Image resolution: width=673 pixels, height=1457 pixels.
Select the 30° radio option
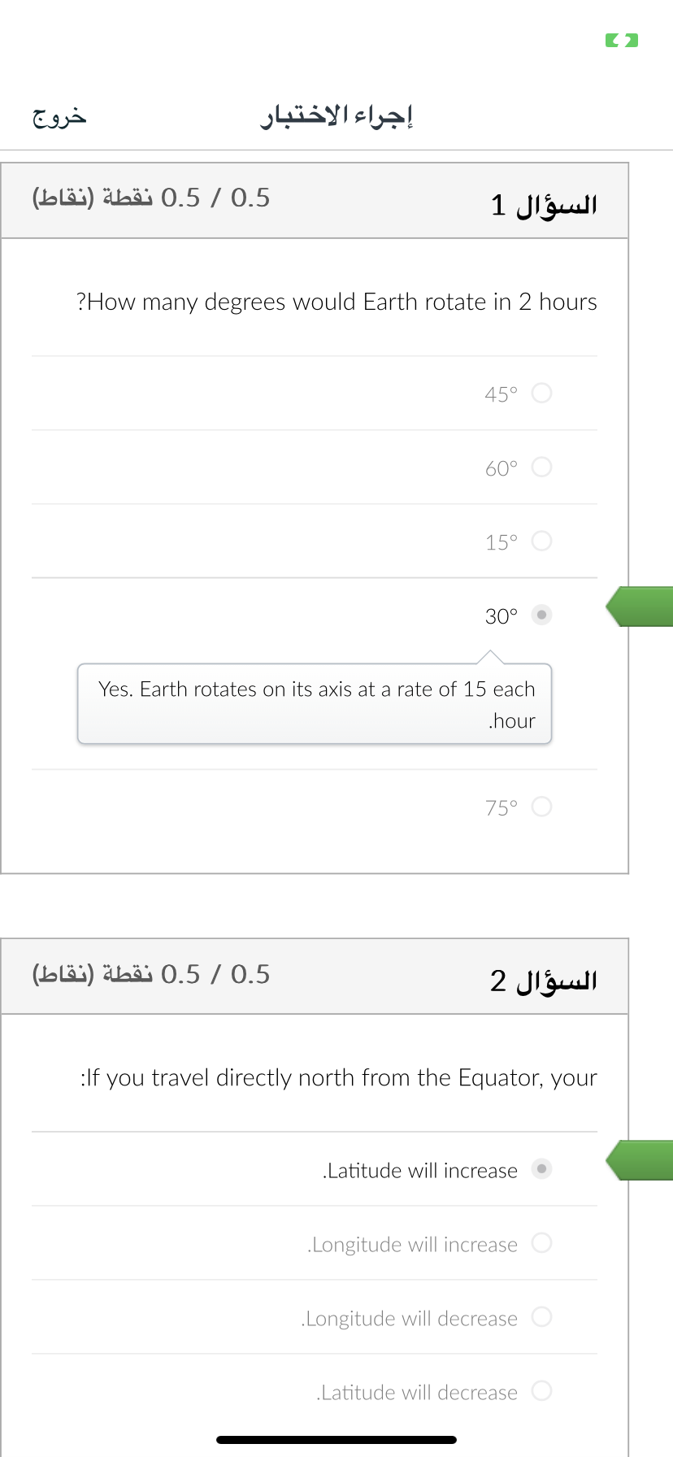[541, 615]
